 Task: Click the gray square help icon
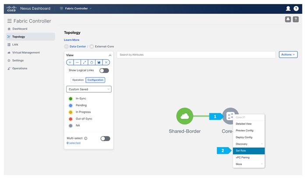pyautogui.click(x=296, y=19)
